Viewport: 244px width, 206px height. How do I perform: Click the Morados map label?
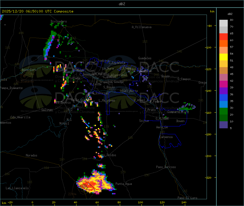[x=31, y=155]
